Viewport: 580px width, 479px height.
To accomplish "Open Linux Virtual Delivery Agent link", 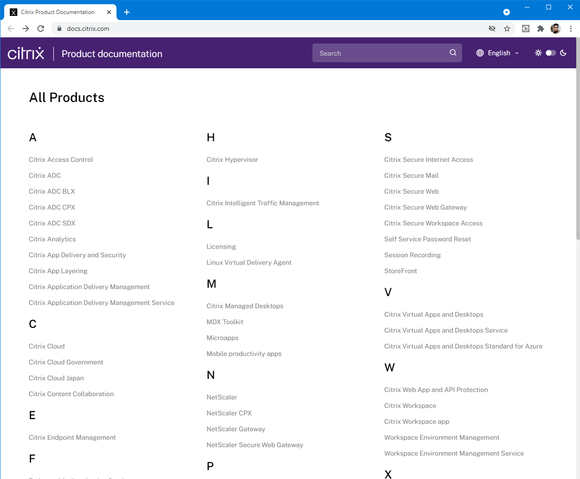I will tap(249, 262).
